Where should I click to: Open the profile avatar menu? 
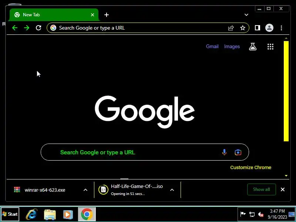tap(269, 28)
